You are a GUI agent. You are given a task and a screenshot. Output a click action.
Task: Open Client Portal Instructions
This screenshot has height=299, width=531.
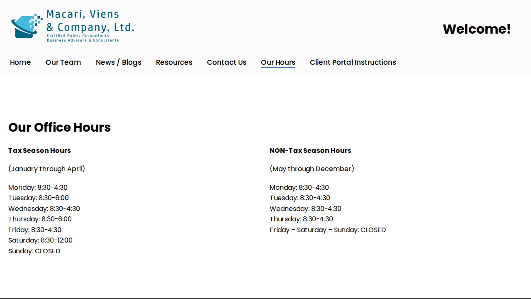[x=353, y=62]
